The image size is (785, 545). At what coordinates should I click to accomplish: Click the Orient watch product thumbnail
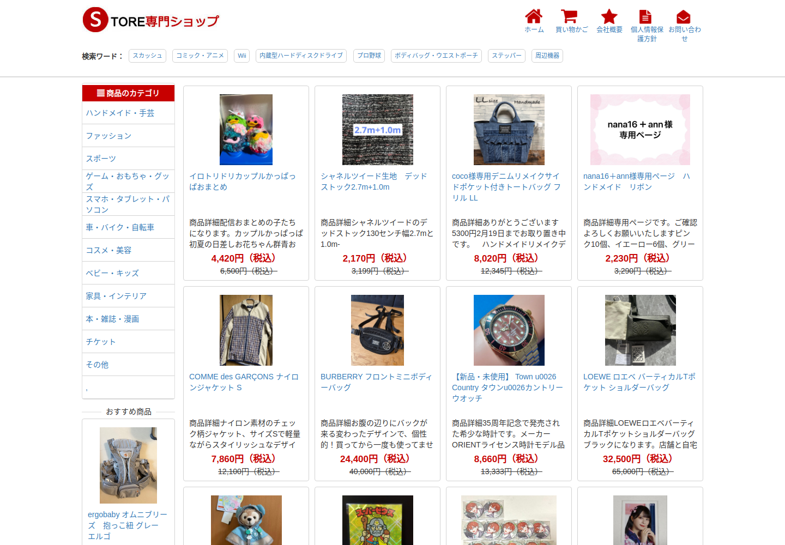coord(509,330)
